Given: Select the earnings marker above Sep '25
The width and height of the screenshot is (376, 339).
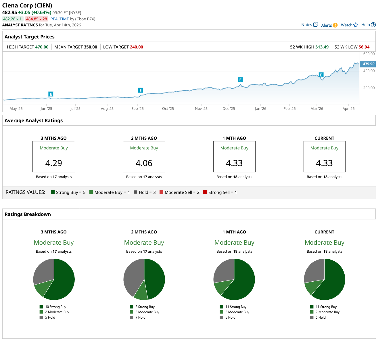Looking at the screenshot, I should [141, 91].
